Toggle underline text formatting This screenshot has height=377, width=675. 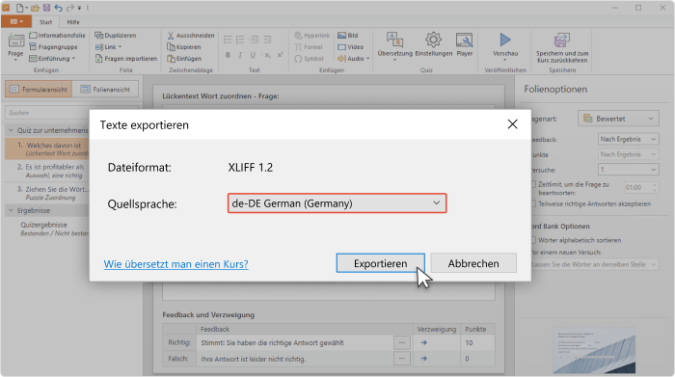click(253, 55)
